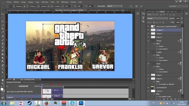Select the Clone Stamp tool
Image resolution: width=189 pixels, height=106 pixels.
(3, 43)
